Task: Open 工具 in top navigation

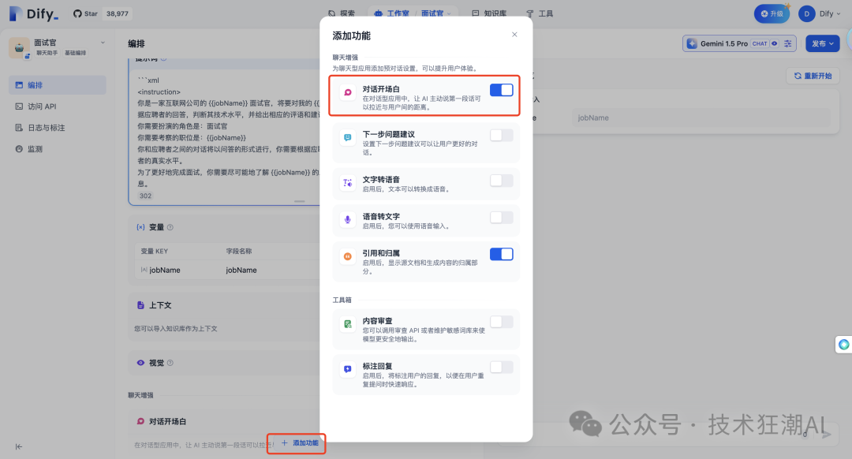Action: click(x=540, y=13)
